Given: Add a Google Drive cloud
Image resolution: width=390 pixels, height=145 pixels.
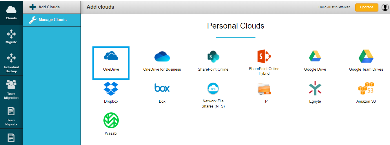Looking at the screenshot, I should [x=315, y=56].
